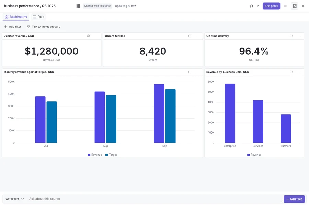Screen dimensions: 309x206
Task: Show info for Quarter revenue panel
Action: 88,36
